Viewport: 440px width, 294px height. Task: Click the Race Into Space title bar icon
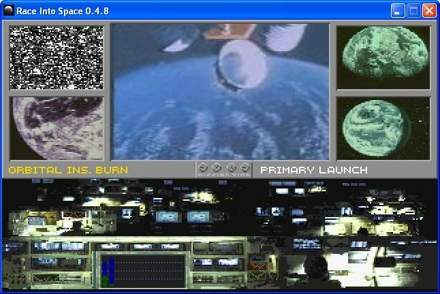(9, 11)
